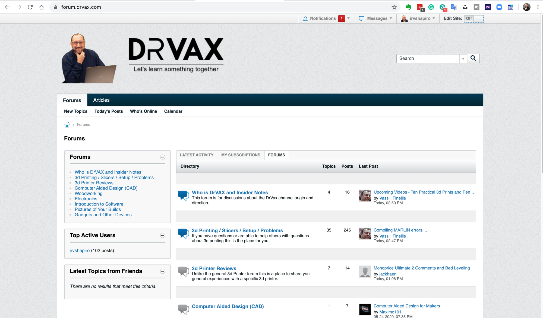Click the Notifications bell icon
Screen dimensions: 543x318
click(305, 19)
